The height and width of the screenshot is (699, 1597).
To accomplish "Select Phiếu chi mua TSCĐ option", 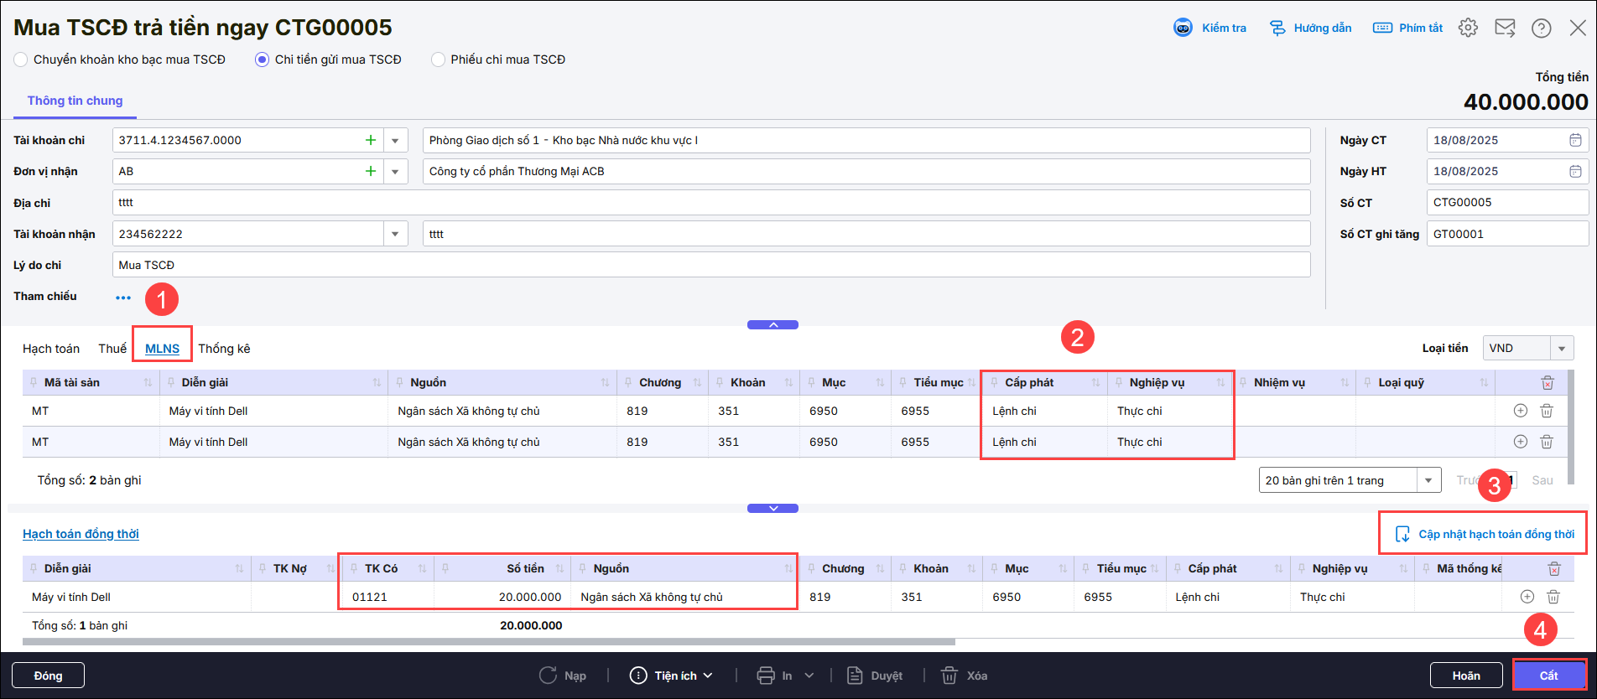I will 438,60.
